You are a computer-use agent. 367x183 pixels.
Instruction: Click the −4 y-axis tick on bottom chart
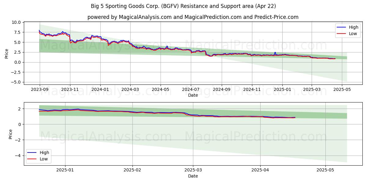coord(18,156)
